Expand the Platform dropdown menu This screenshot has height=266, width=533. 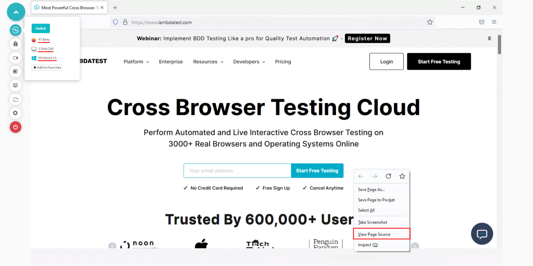pyautogui.click(x=136, y=62)
